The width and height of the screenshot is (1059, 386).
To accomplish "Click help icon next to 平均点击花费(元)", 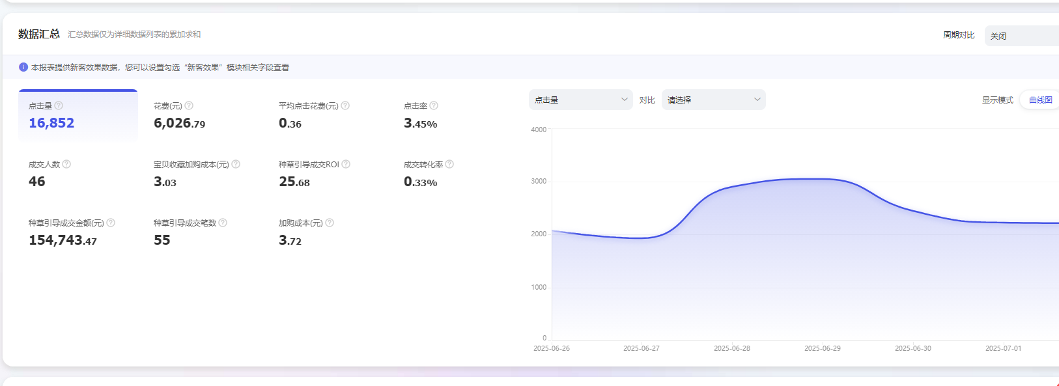I will tap(345, 105).
